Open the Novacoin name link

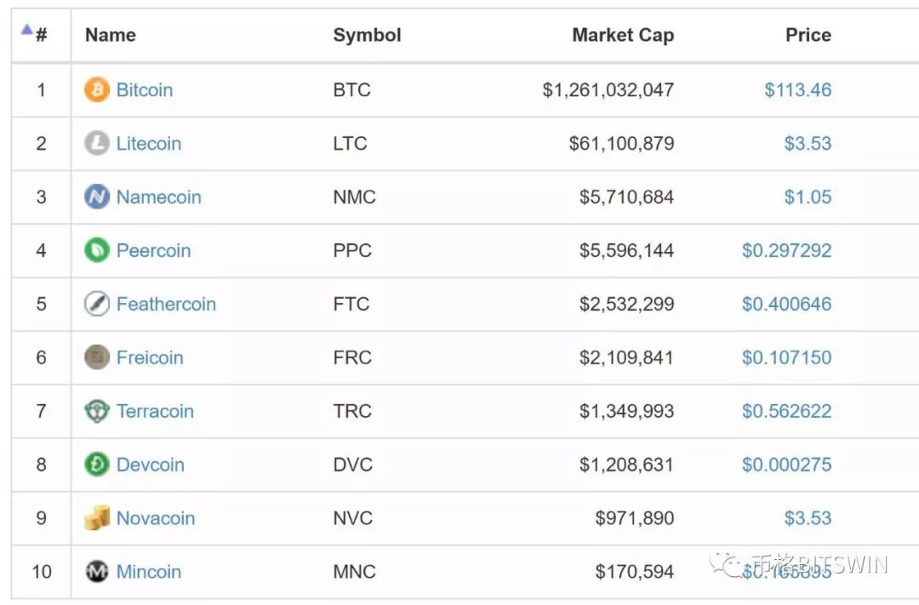coord(156,518)
